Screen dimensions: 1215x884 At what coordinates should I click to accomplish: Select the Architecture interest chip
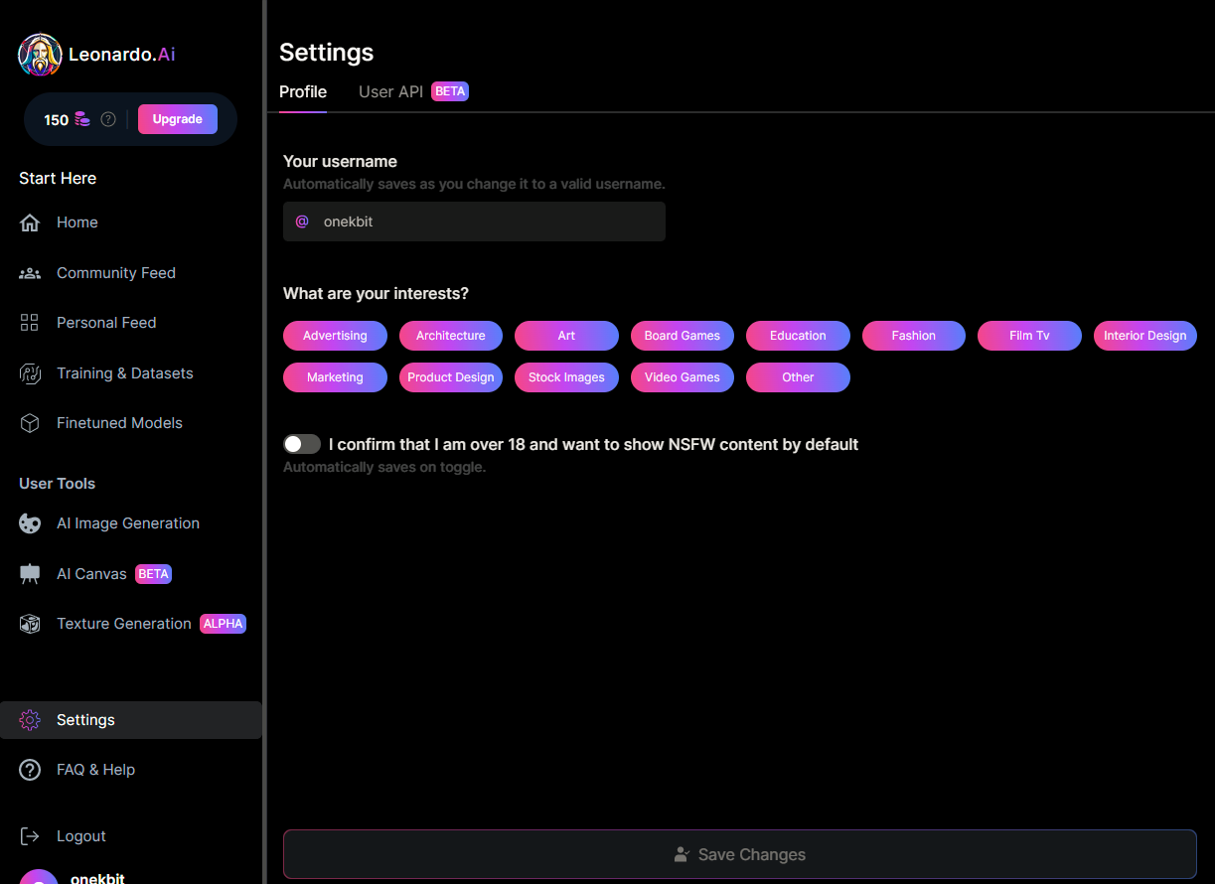[x=450, y=336]
